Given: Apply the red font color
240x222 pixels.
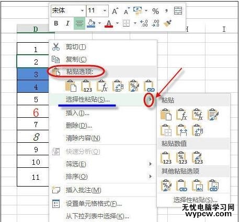Looking at the screenshot, I should [109, 23].
